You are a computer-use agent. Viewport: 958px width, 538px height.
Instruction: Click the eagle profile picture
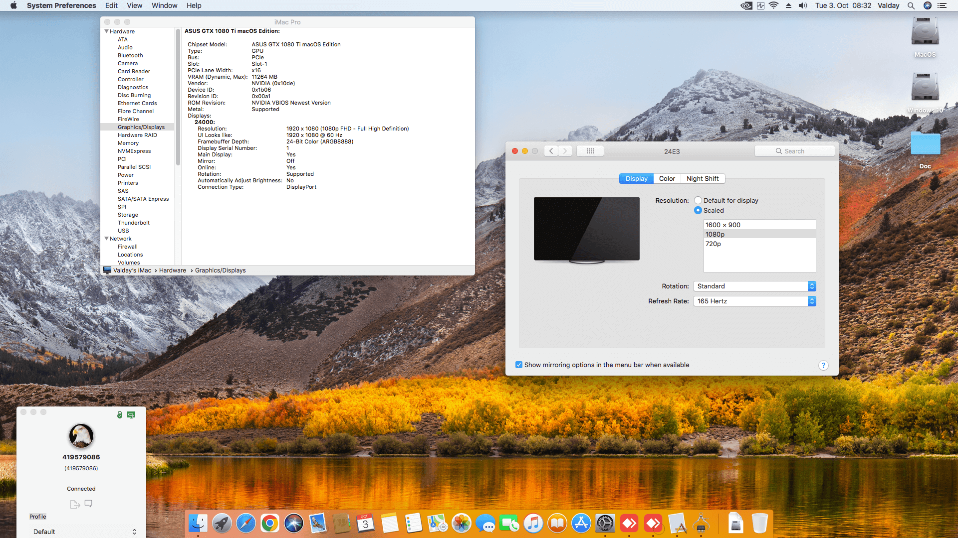[x=81, y=436]
